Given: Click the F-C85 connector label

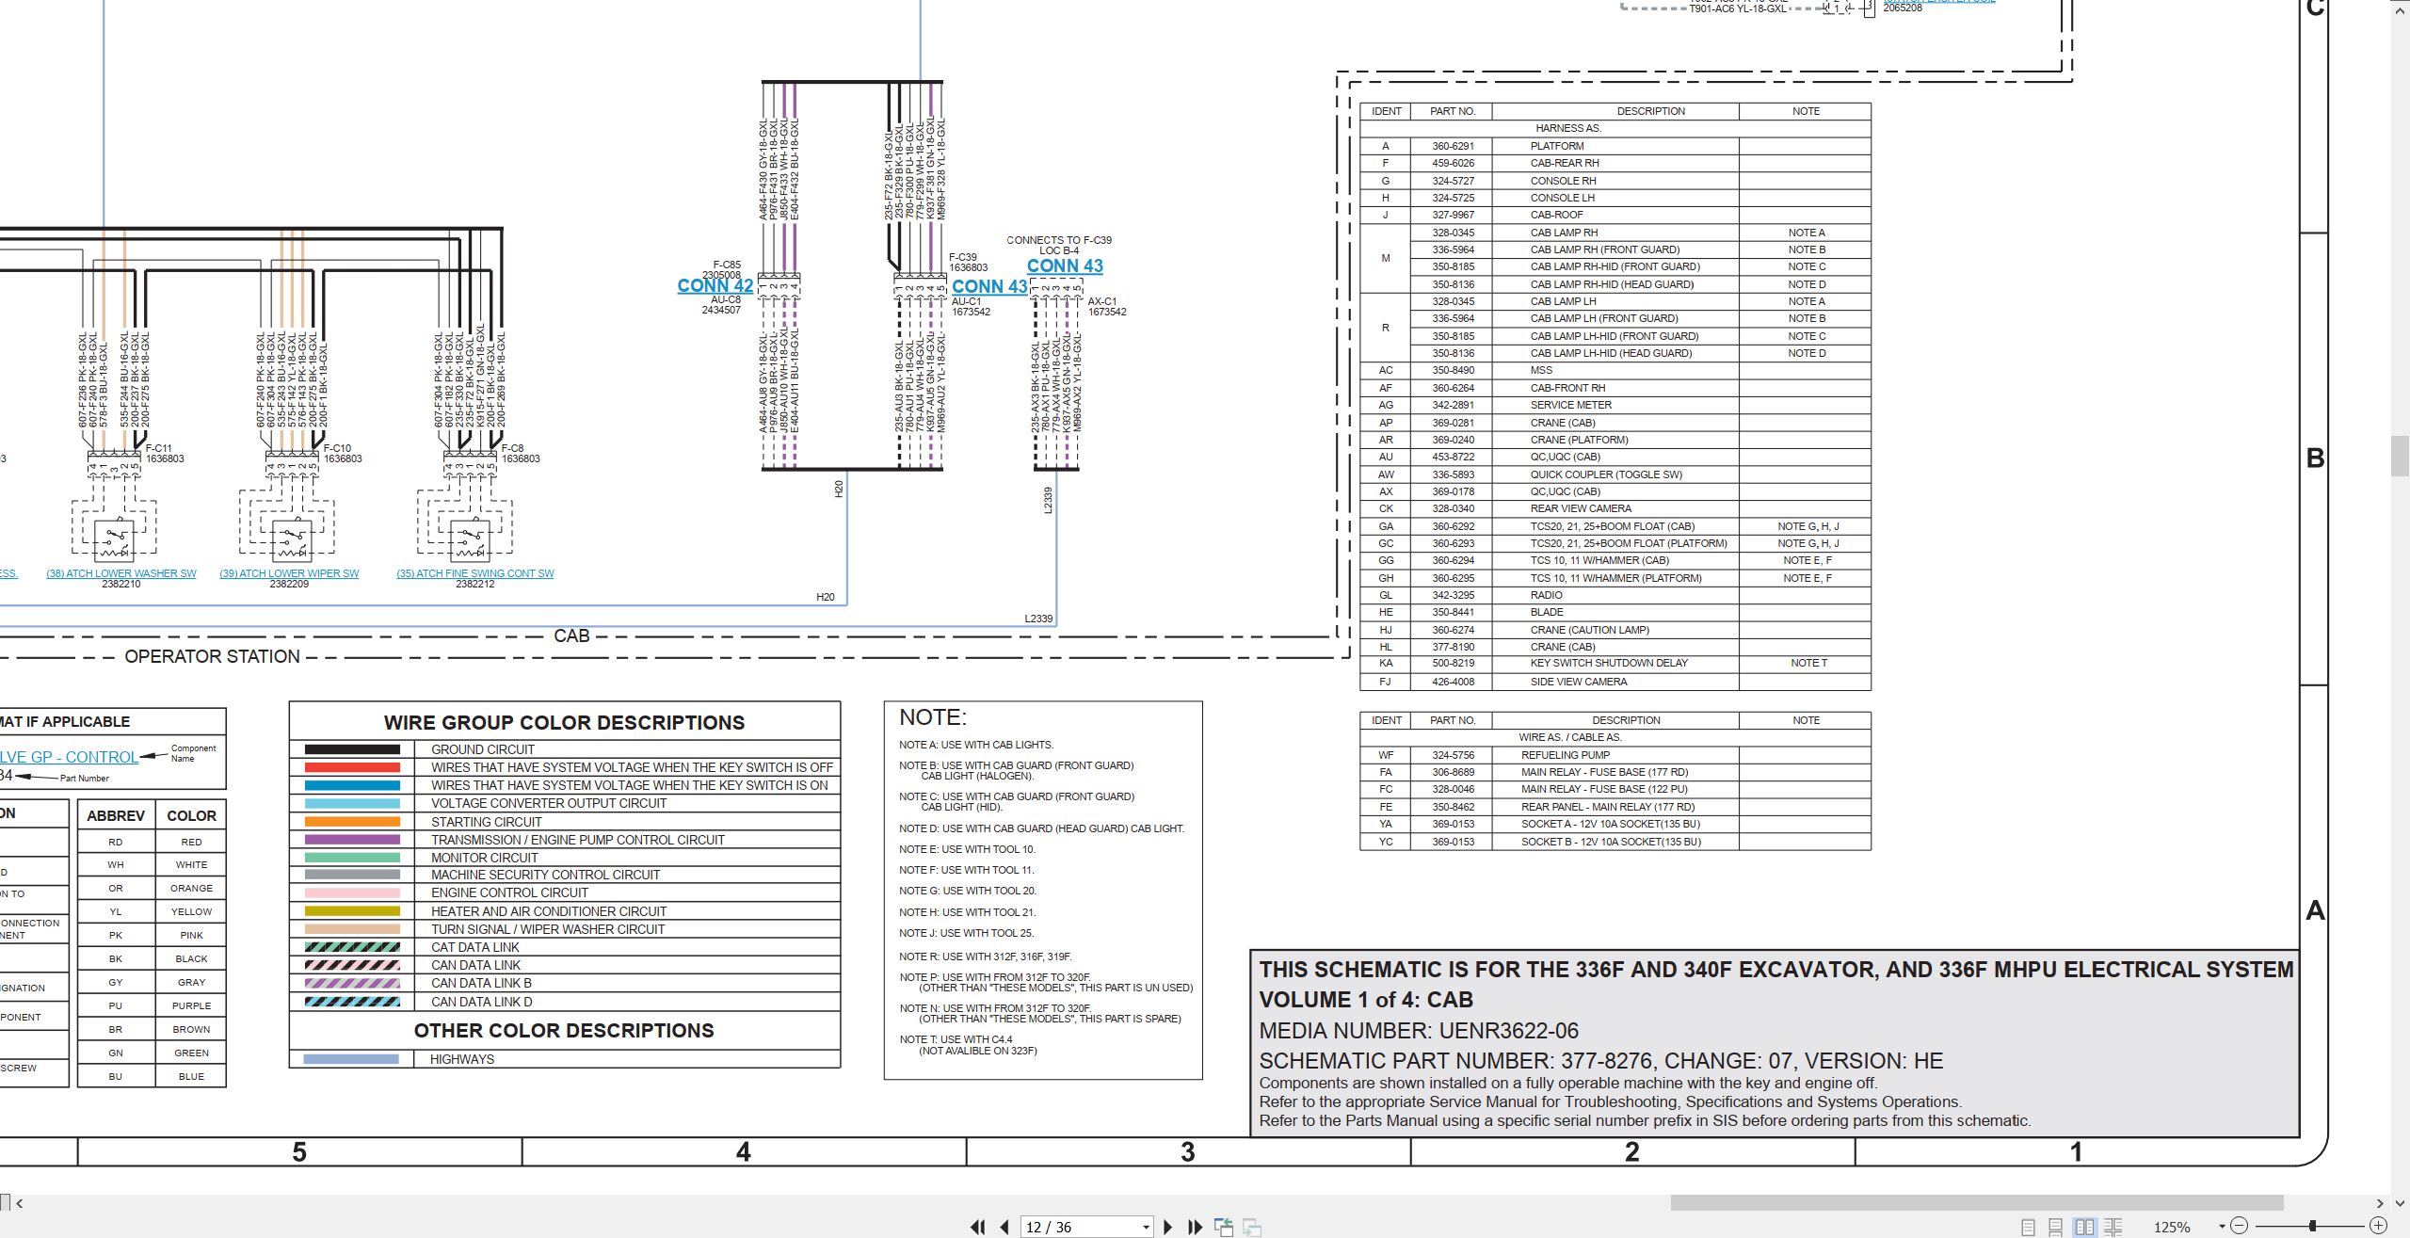Looking at the screenshot, I should pyautogui.click(x=727, y=265).
